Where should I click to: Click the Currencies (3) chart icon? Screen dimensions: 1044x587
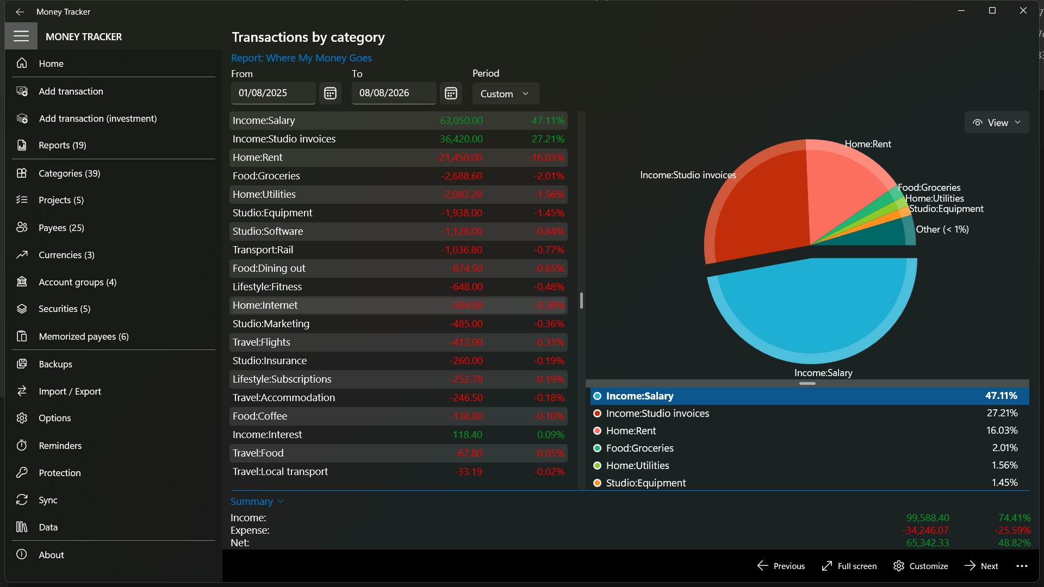(22, 255)
